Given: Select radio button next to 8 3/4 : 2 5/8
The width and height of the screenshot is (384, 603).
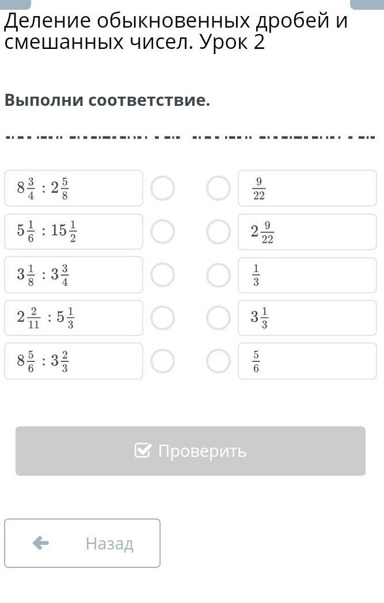Looking at the screenshot, I should (162, 188).
